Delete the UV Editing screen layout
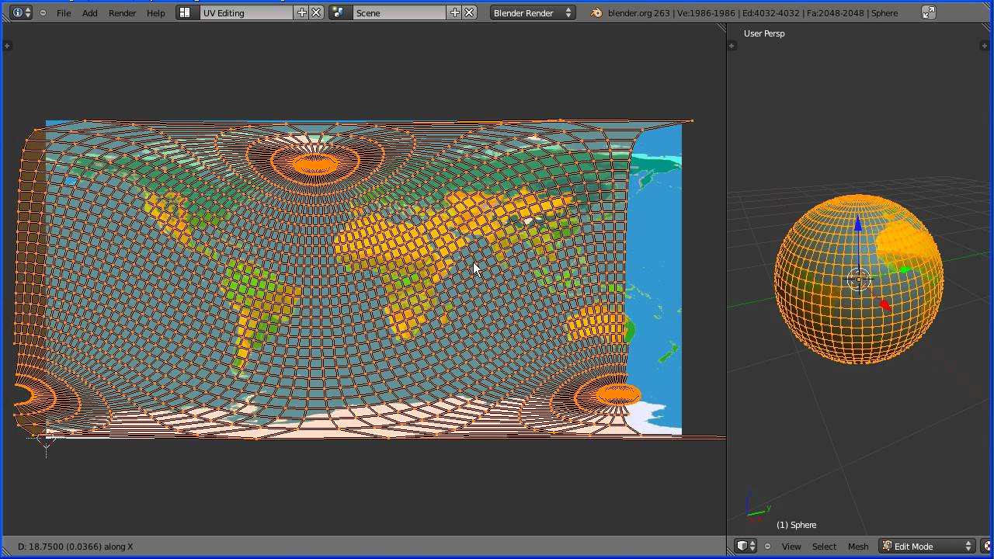Screen dimensions: 994x559 click(317, 12)
